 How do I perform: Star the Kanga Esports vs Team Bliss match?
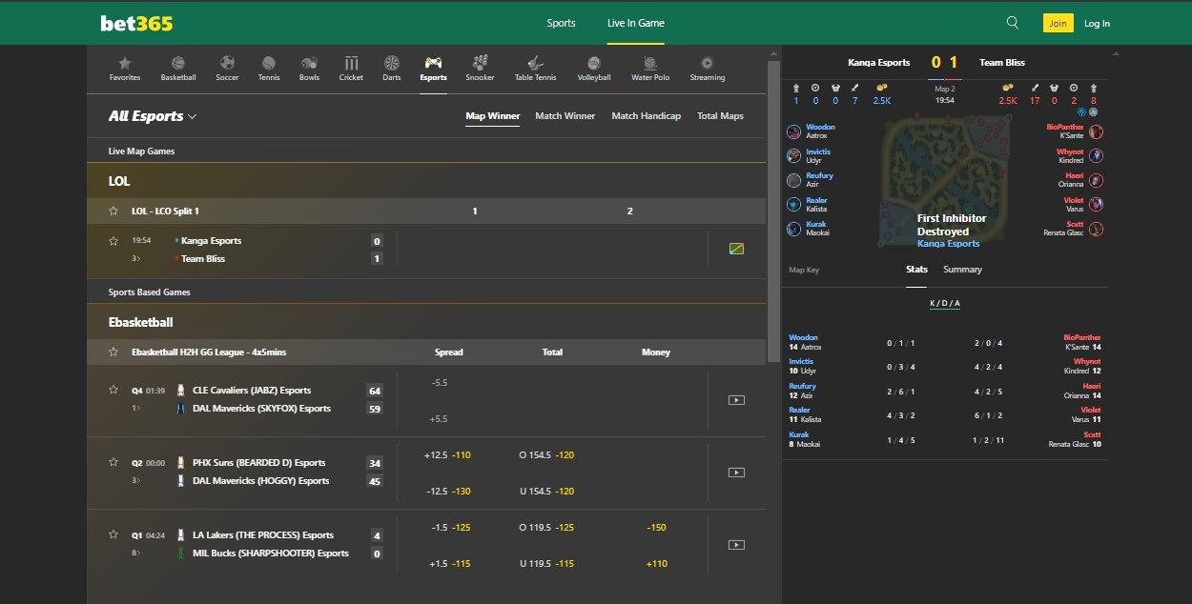coord(113,241)
